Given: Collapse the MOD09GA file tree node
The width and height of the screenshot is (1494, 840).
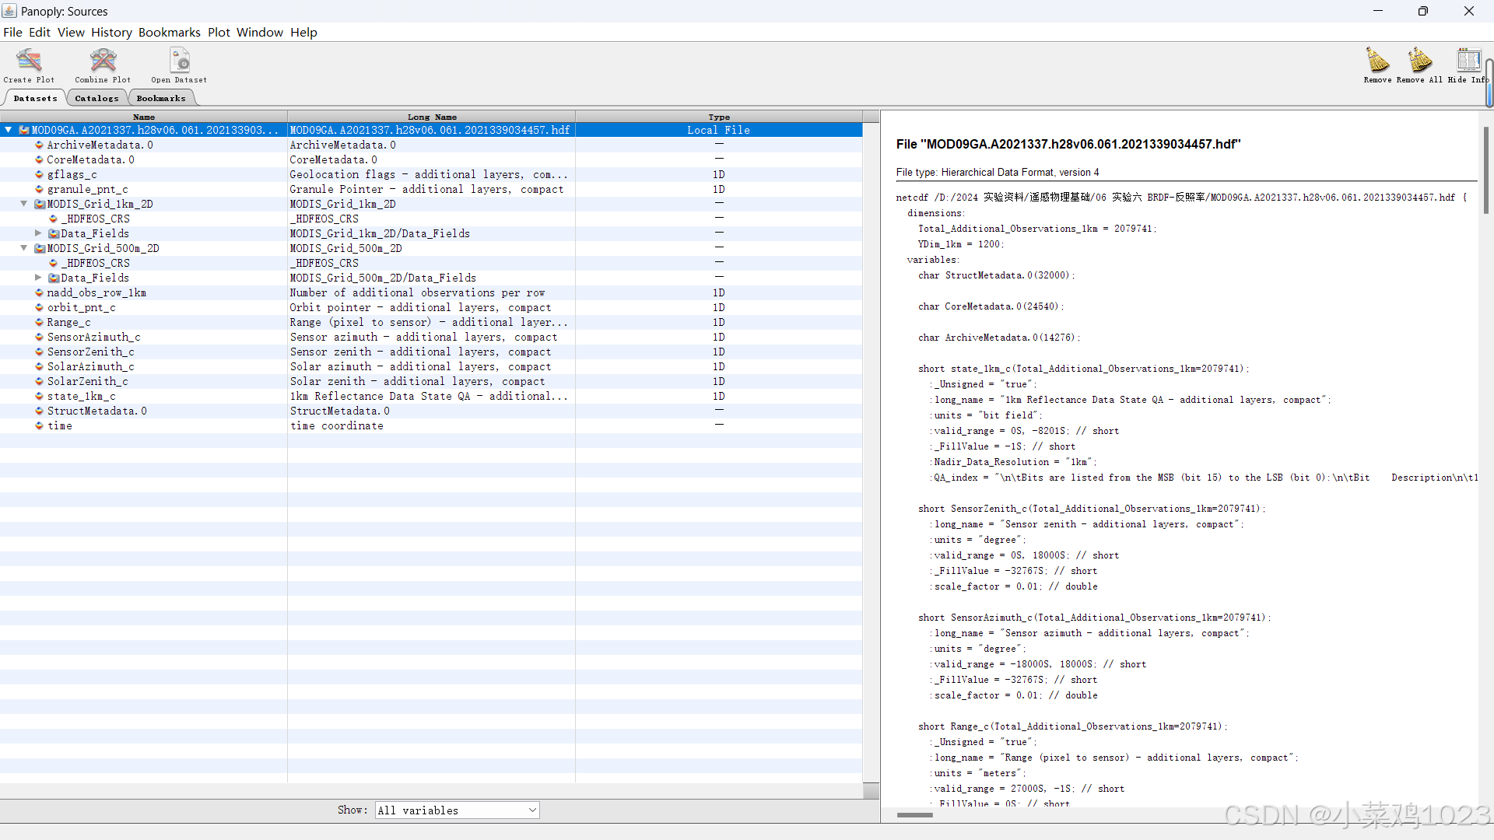Looking at the screenshot, I should (x=9, y=131).
